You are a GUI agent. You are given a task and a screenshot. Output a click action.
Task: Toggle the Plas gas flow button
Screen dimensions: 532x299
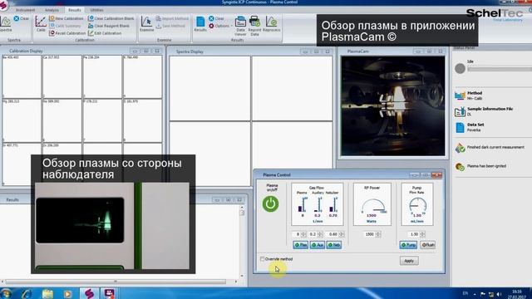(301, 245)
